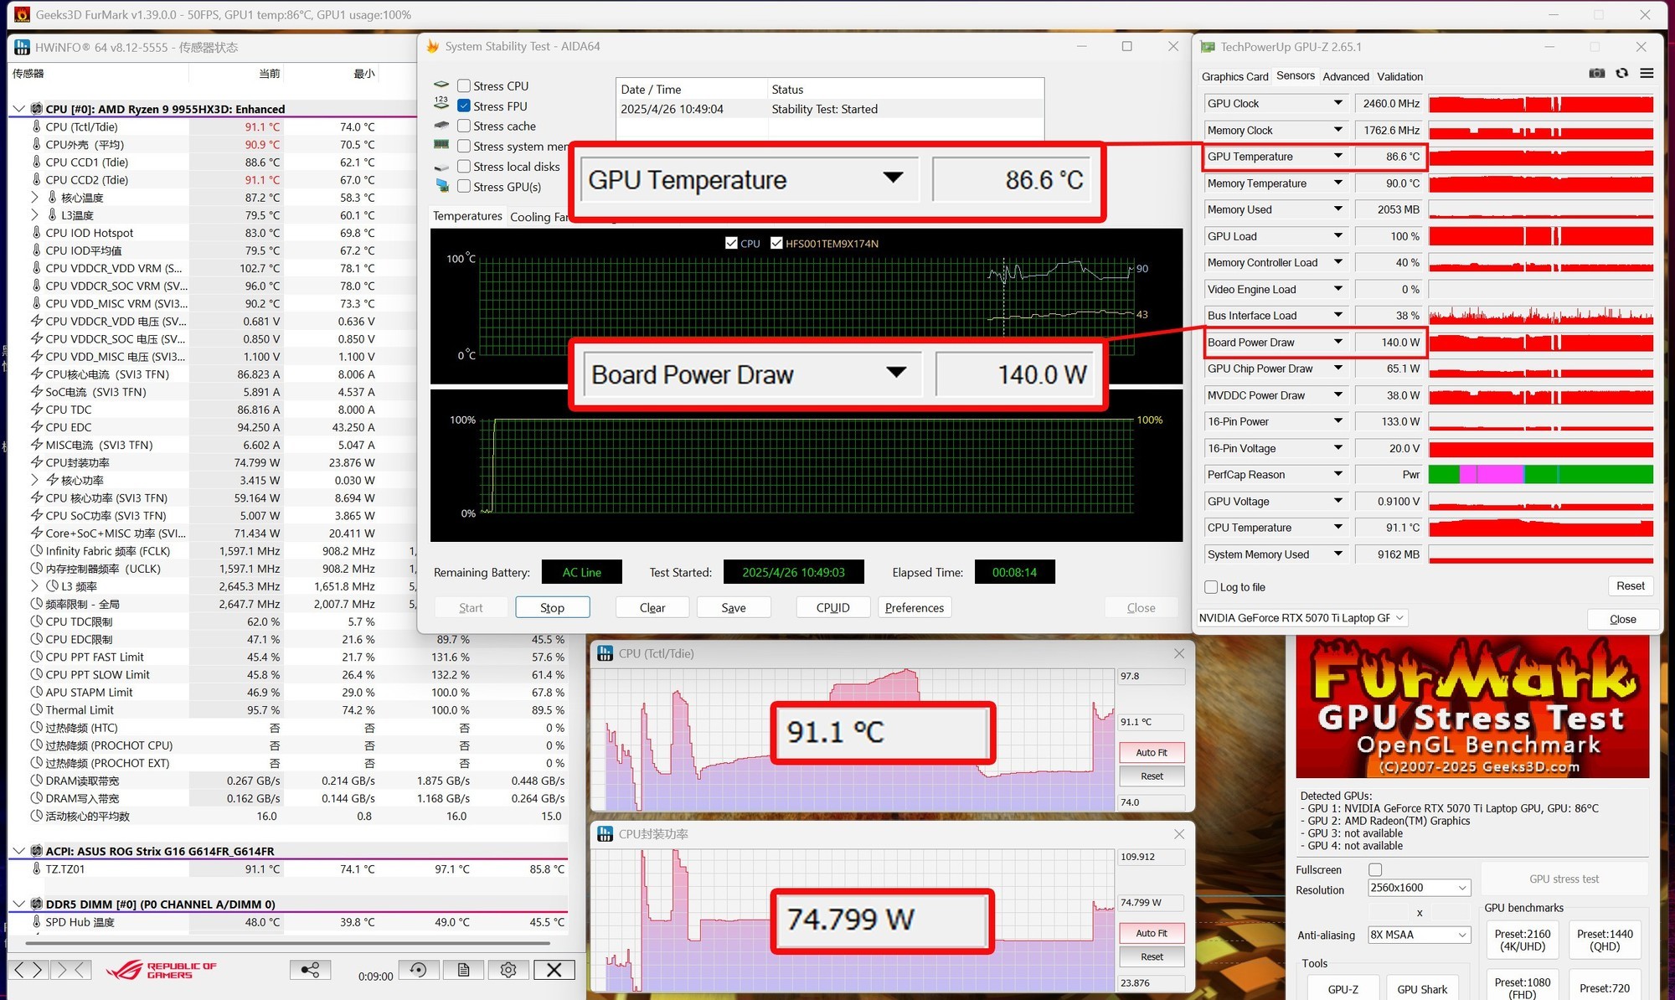Click lightning icon beside CPU TDC row

[x=36, y=410]
